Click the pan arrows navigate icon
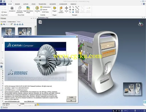The width and height of the screenshot is (146, 112). pyautogui.click(x=70, y=10)
